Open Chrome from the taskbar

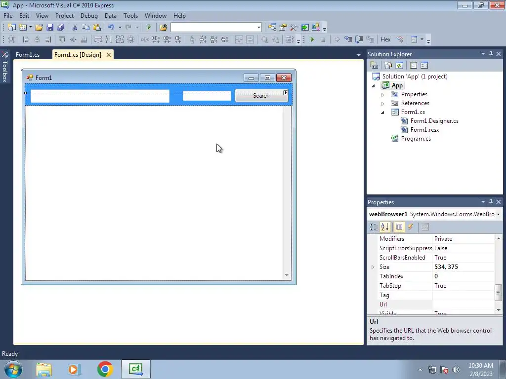105,369
